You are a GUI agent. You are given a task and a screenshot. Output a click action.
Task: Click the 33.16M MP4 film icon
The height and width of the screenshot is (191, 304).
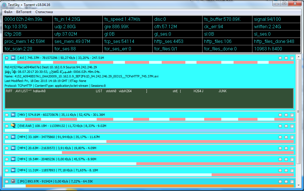pyautogui.click(x=13, y=137)
